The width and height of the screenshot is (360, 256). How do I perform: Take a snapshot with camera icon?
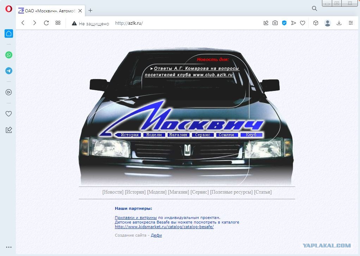point(275,23)
